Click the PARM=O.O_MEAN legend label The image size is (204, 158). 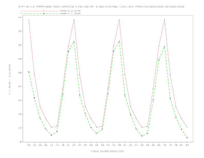click(x=70, y=11)
